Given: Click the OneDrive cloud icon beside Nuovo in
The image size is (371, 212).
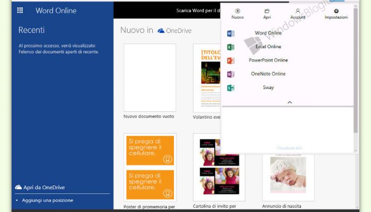Looking at the screenshot, I should pos(161,31).
